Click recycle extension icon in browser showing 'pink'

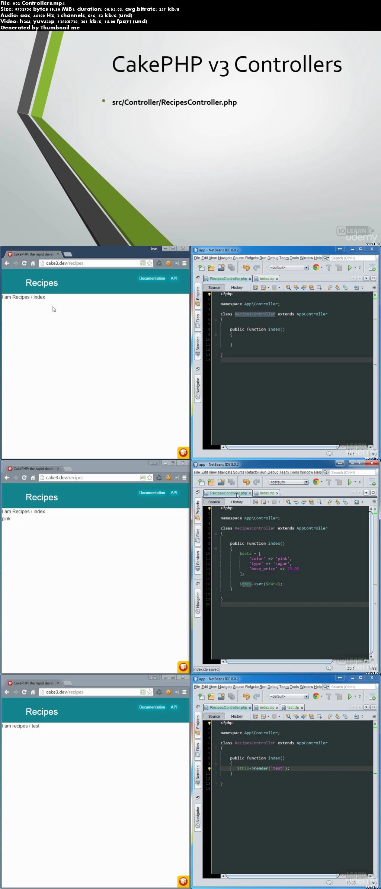point(159,477)
